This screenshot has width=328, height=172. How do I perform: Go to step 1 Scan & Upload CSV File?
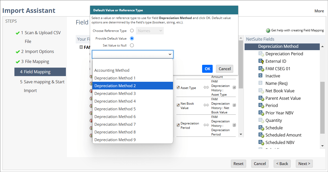click(x=41, y=37)
